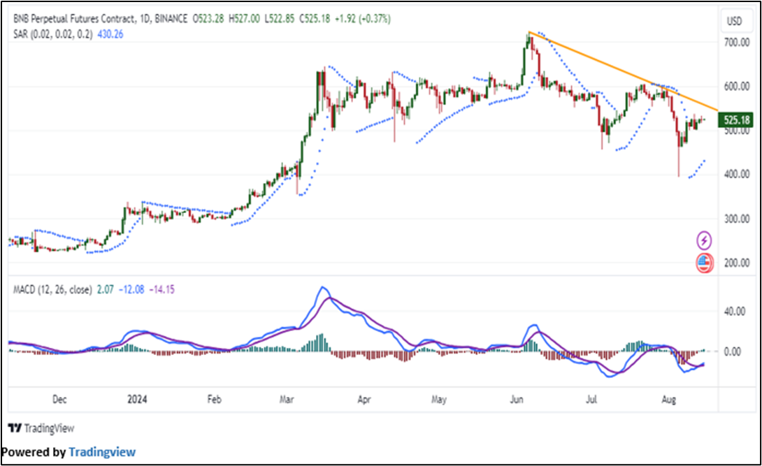Click the low price L522.85

coord(280,19)
